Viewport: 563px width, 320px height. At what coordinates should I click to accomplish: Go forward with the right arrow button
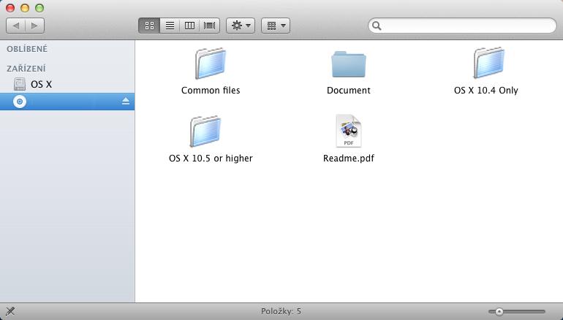[35, 26]
